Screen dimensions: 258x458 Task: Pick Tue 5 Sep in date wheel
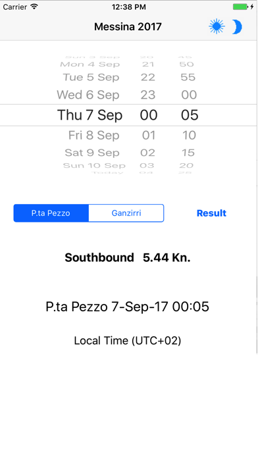pos(91,78)
